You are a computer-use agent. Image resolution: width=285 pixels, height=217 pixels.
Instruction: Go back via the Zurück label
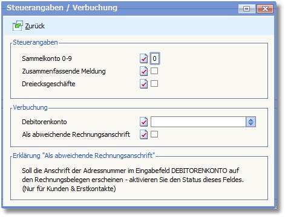point(34,26)
